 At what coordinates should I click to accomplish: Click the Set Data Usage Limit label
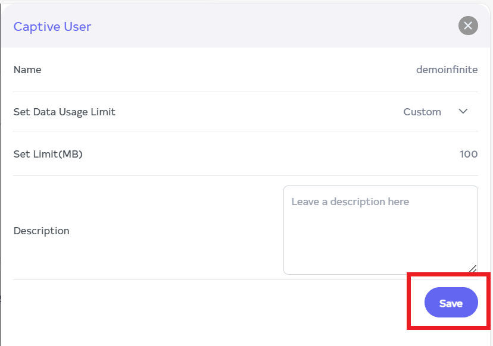pyautogui.click(x=64, y=112)
